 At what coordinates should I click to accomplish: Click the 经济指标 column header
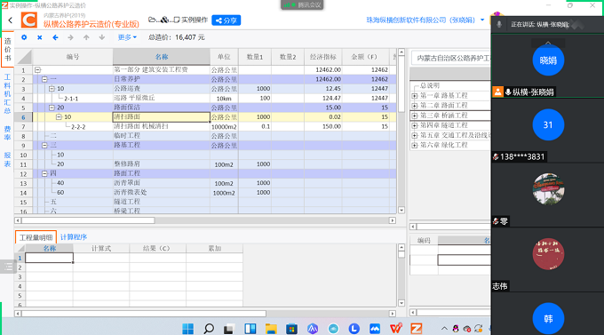322,57
